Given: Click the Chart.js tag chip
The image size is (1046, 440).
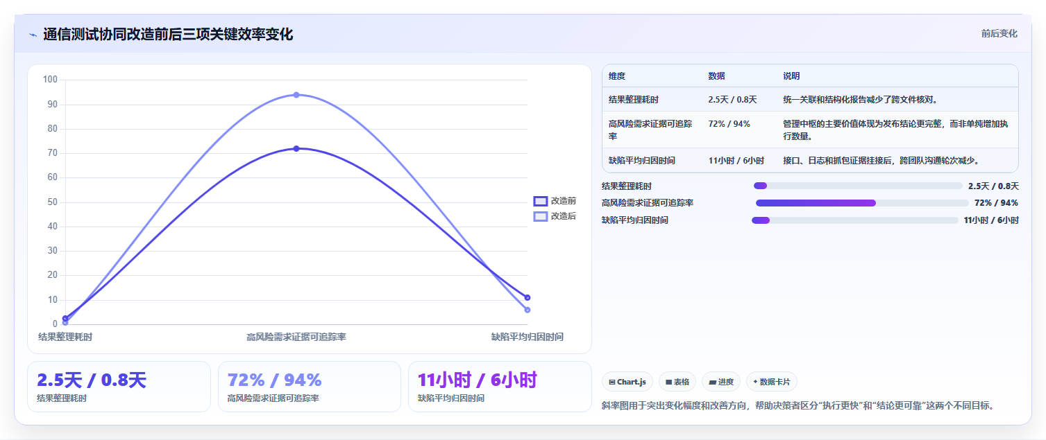Looking at the screenshot, I should point(627,382).
